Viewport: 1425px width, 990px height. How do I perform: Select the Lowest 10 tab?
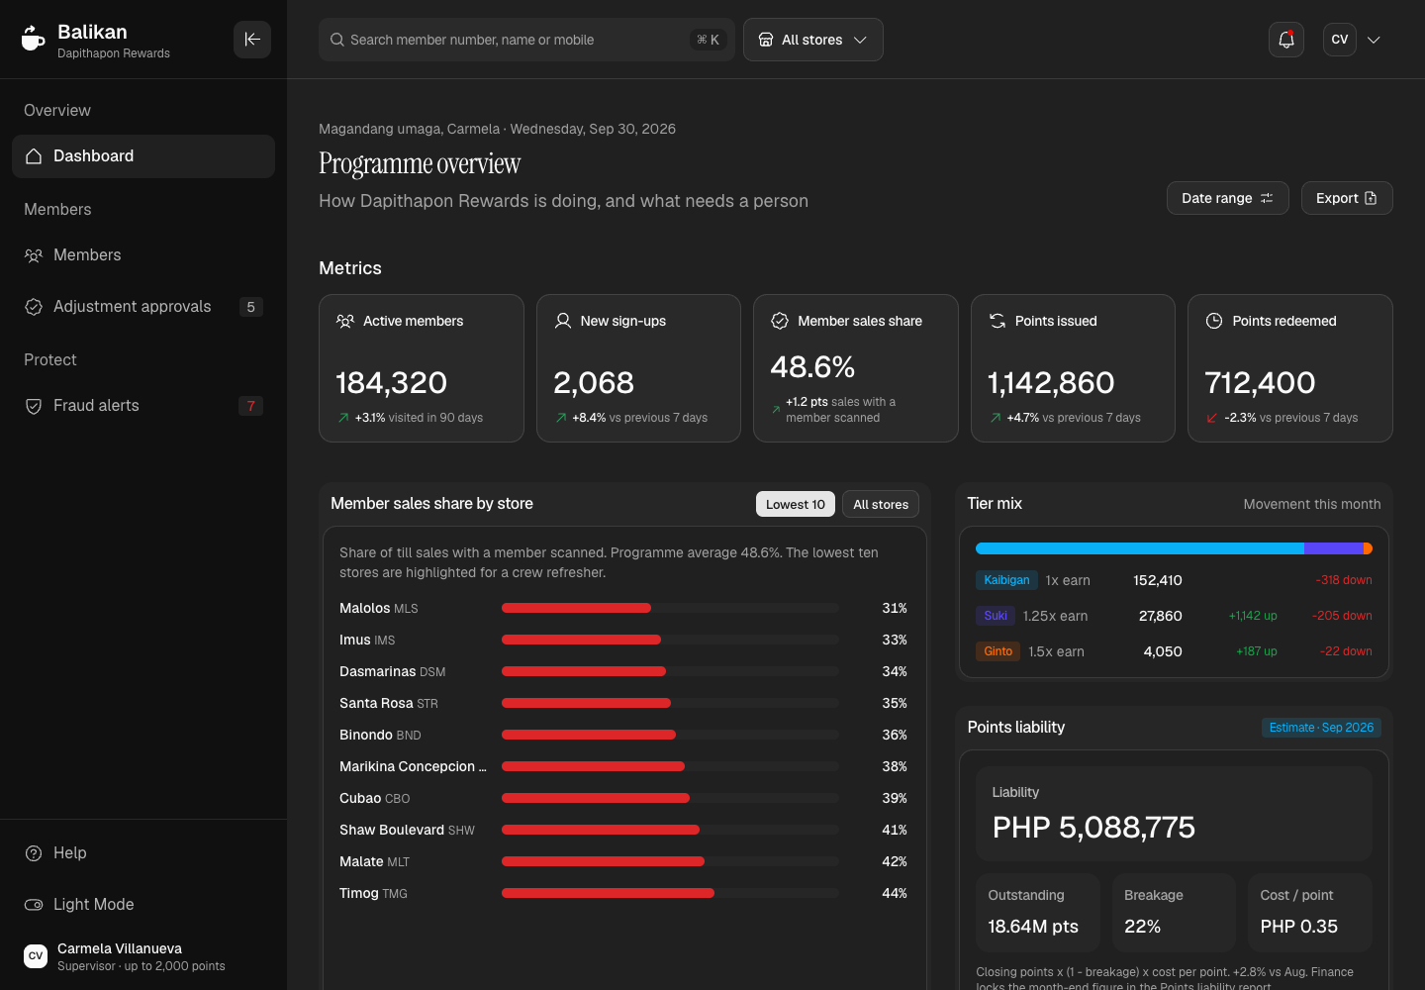coord(796,504)
